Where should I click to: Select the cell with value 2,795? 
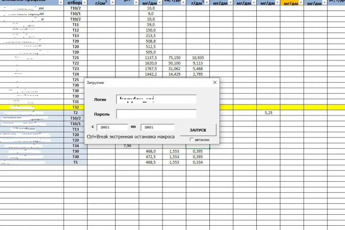click(x=198, y=74)
